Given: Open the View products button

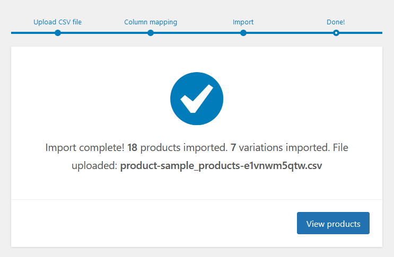Looking at the screenshot, I should [333, 224].
